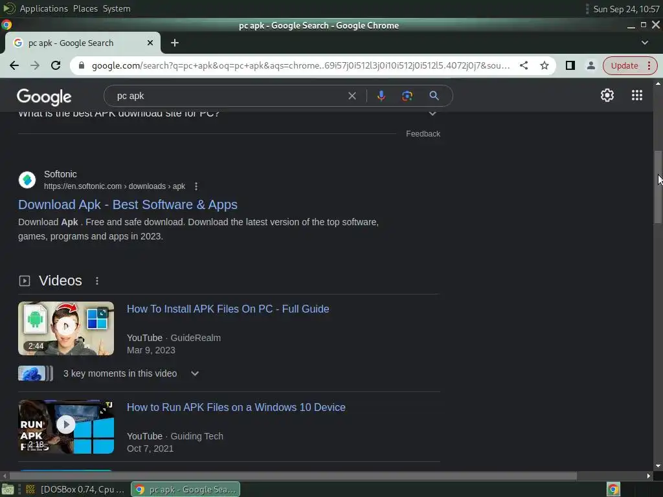663x497 pixels.
Task: Click the show desktop icon in taskbar
Action: click(8, 489)
